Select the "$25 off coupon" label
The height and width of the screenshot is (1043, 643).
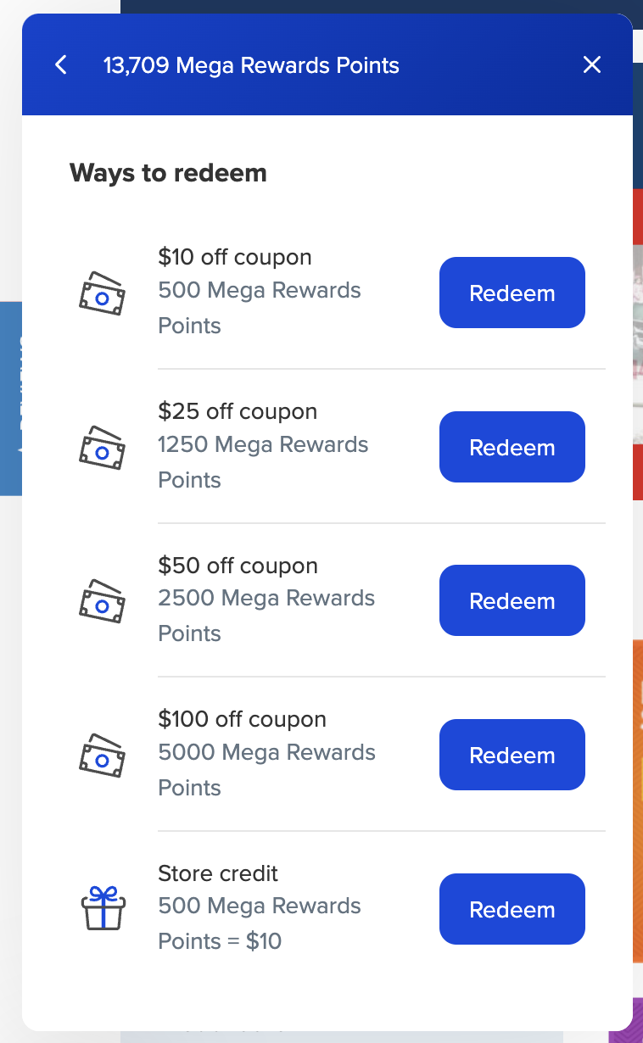(x=238, y=411)
